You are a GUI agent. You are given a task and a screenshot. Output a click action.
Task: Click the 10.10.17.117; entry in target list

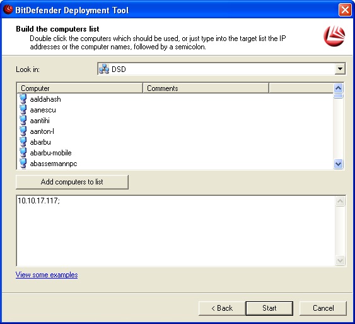coord(38,201)
